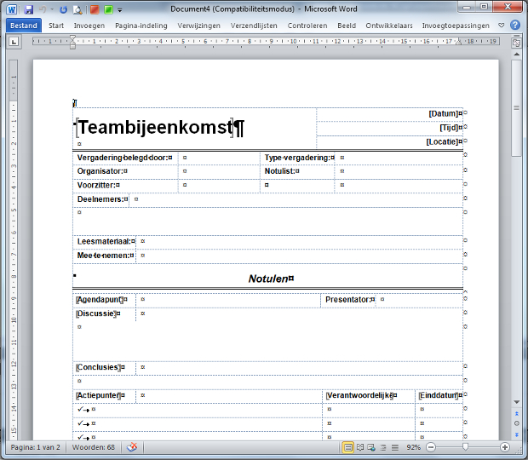Select the [Verantwoordelijke] placeholder

click(x=359, y=395)
